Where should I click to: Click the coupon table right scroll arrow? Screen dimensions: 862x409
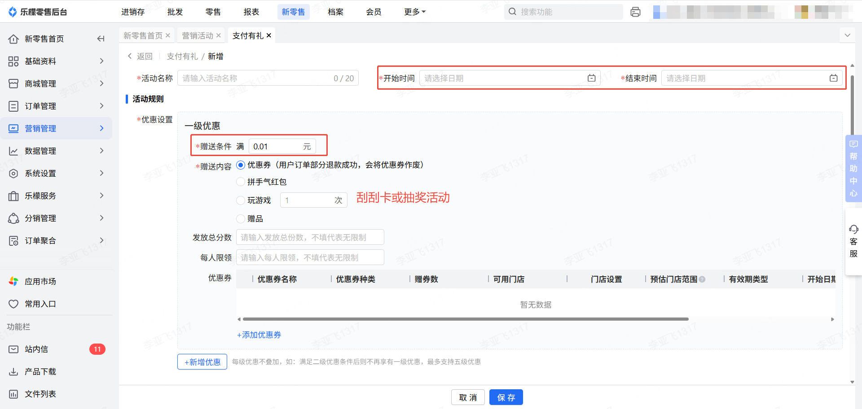click(x=832, y=319)
